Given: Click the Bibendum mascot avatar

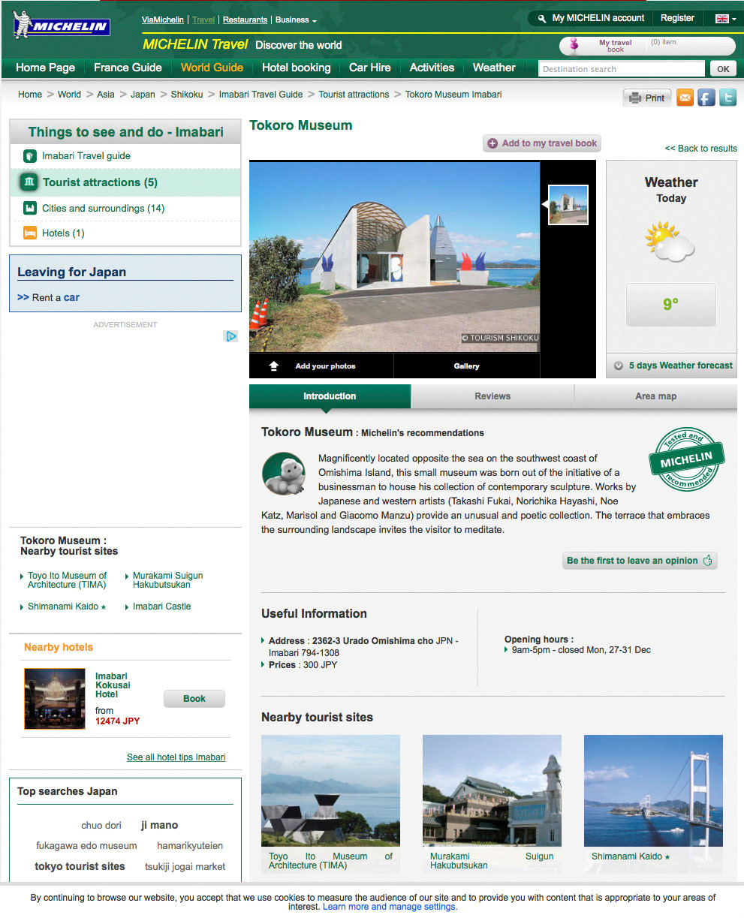Looking at the screenshot, I should click(x=283, y=474).
